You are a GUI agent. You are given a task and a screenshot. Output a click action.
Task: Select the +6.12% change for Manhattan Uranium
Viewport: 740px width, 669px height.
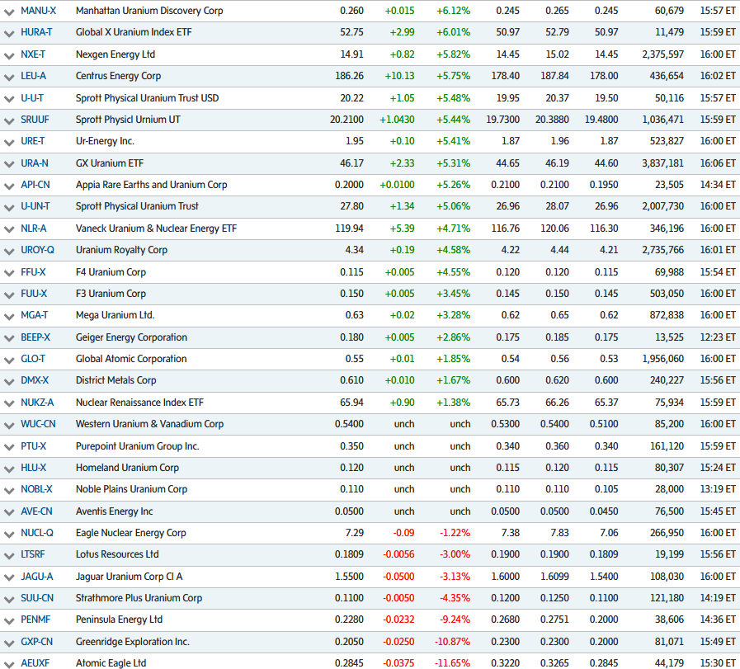pos(454,11)
